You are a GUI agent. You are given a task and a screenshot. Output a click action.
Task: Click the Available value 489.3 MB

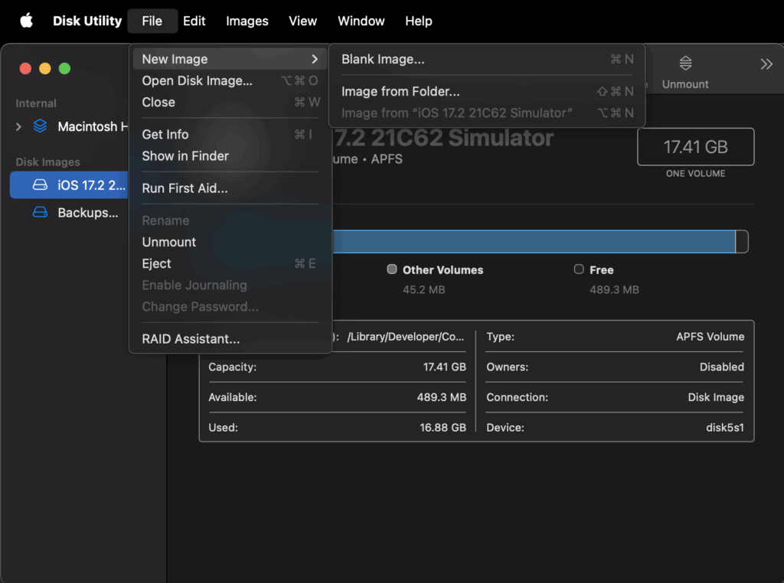(x=442, y=398)
